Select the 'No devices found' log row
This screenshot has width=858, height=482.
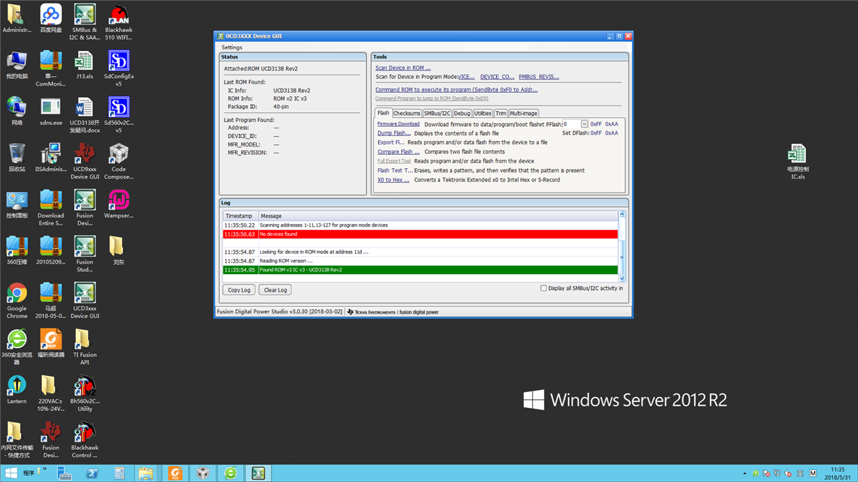point(420,234)
